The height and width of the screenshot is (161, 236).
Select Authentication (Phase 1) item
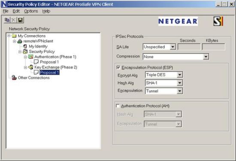[55, 57]
